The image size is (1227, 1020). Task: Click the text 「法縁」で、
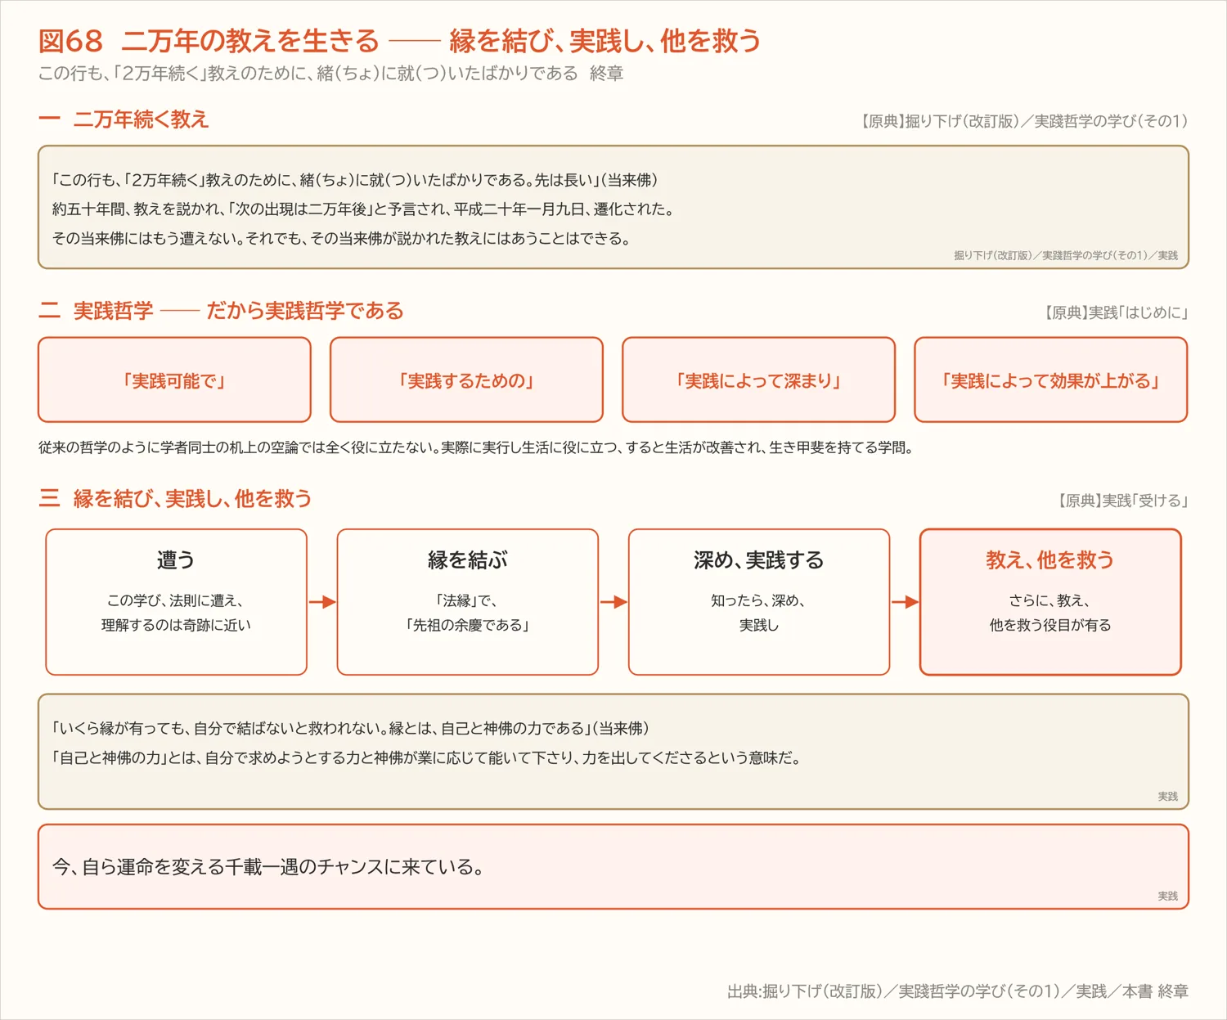[x=467, y=600]
